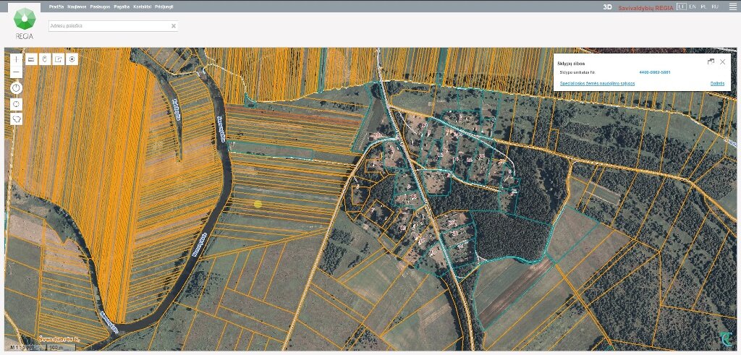Go to Pradžia menu item
Screen dimensions: 741x355
[x=56, y=7]
